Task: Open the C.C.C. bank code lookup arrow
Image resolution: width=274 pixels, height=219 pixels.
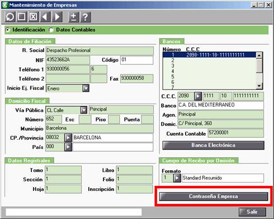Action: tap(198, 96)
